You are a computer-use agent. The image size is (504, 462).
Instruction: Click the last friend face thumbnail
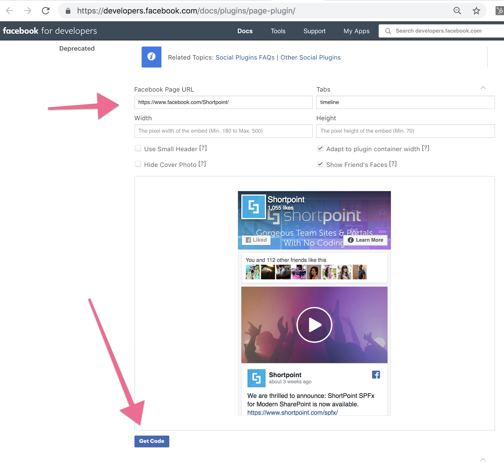coord(359,272)
